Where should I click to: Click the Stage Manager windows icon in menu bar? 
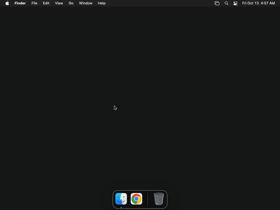(x=217, y=3)
